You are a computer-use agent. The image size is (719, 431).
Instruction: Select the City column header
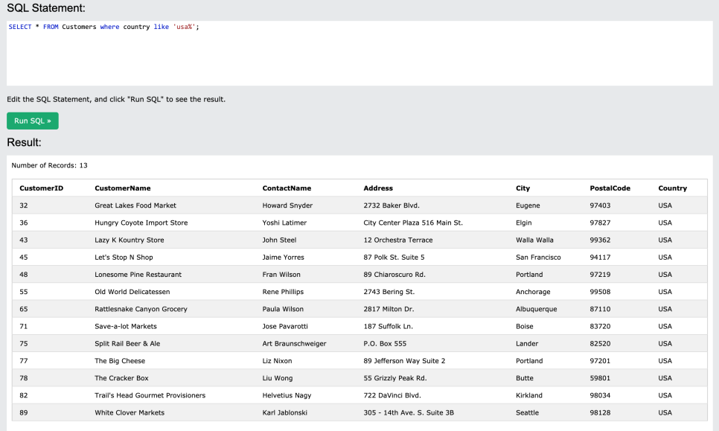523,188
